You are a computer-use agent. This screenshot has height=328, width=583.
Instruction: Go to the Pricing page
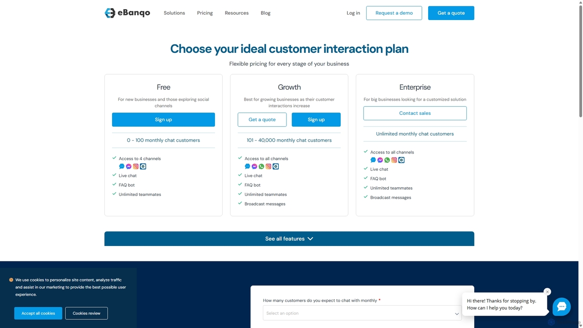[205, 13]
